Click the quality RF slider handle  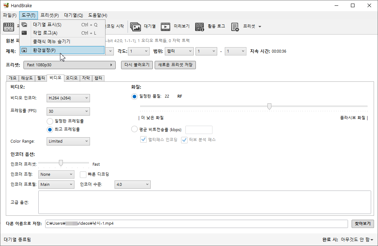pyautogui.click(x=269, y=106)
